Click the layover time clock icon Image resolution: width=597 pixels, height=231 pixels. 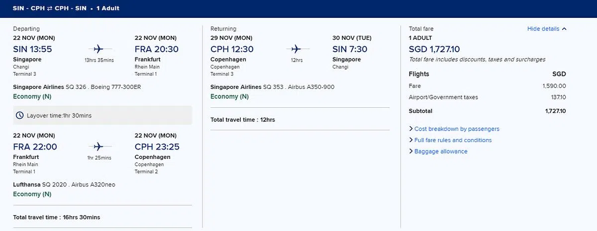point(20,115)
